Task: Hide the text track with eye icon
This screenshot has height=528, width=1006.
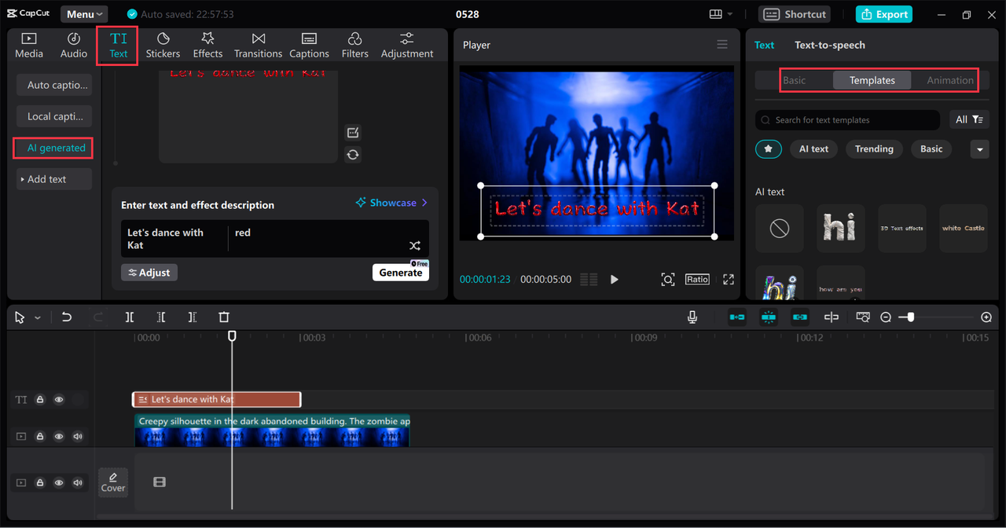Action: (x=59, y=400)
